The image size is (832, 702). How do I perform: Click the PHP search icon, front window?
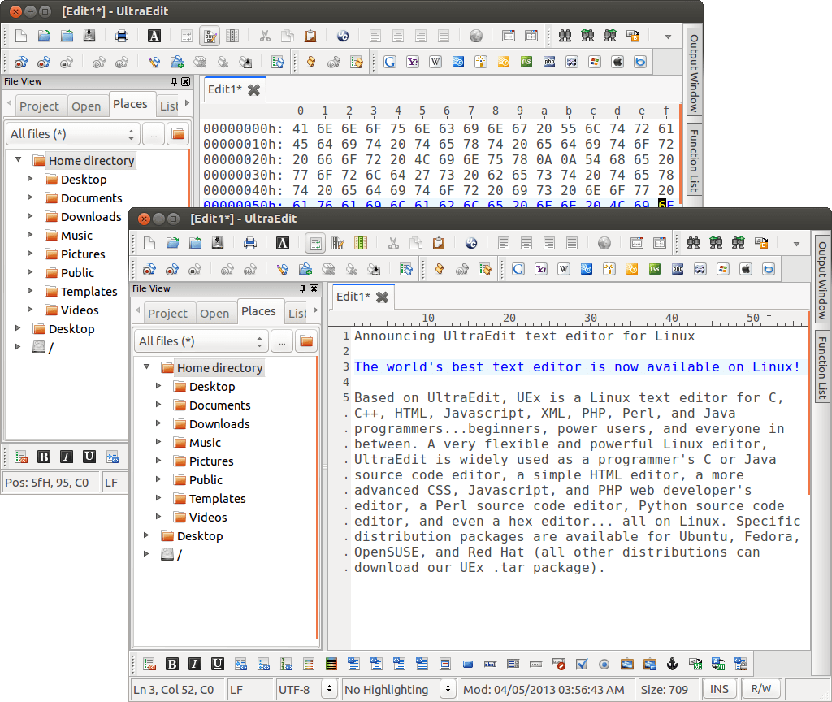click(x=678, y=269)
